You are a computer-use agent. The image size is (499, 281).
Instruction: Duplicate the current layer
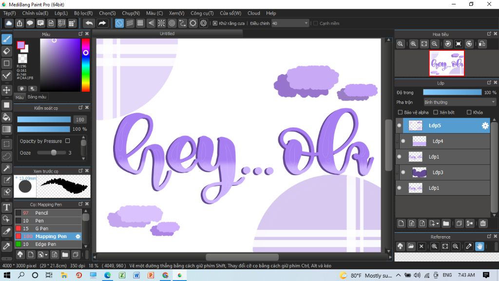pyautogui.click(x=459, y=223)
